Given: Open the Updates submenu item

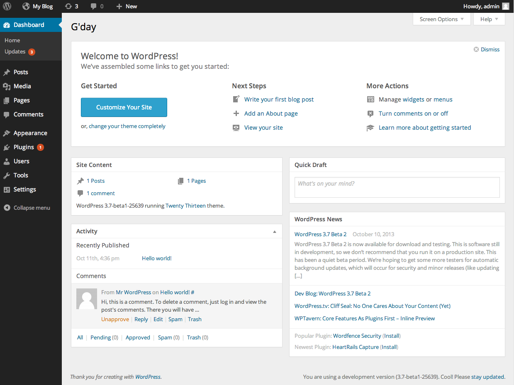Looking at the screenshot, I should (15, 51).
